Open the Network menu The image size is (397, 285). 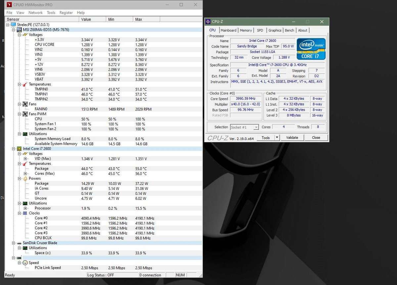pos(35,13)
